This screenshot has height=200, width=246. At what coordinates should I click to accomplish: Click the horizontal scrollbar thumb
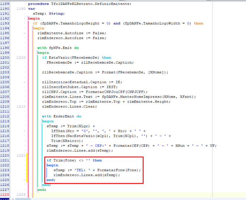coord(23,199)
